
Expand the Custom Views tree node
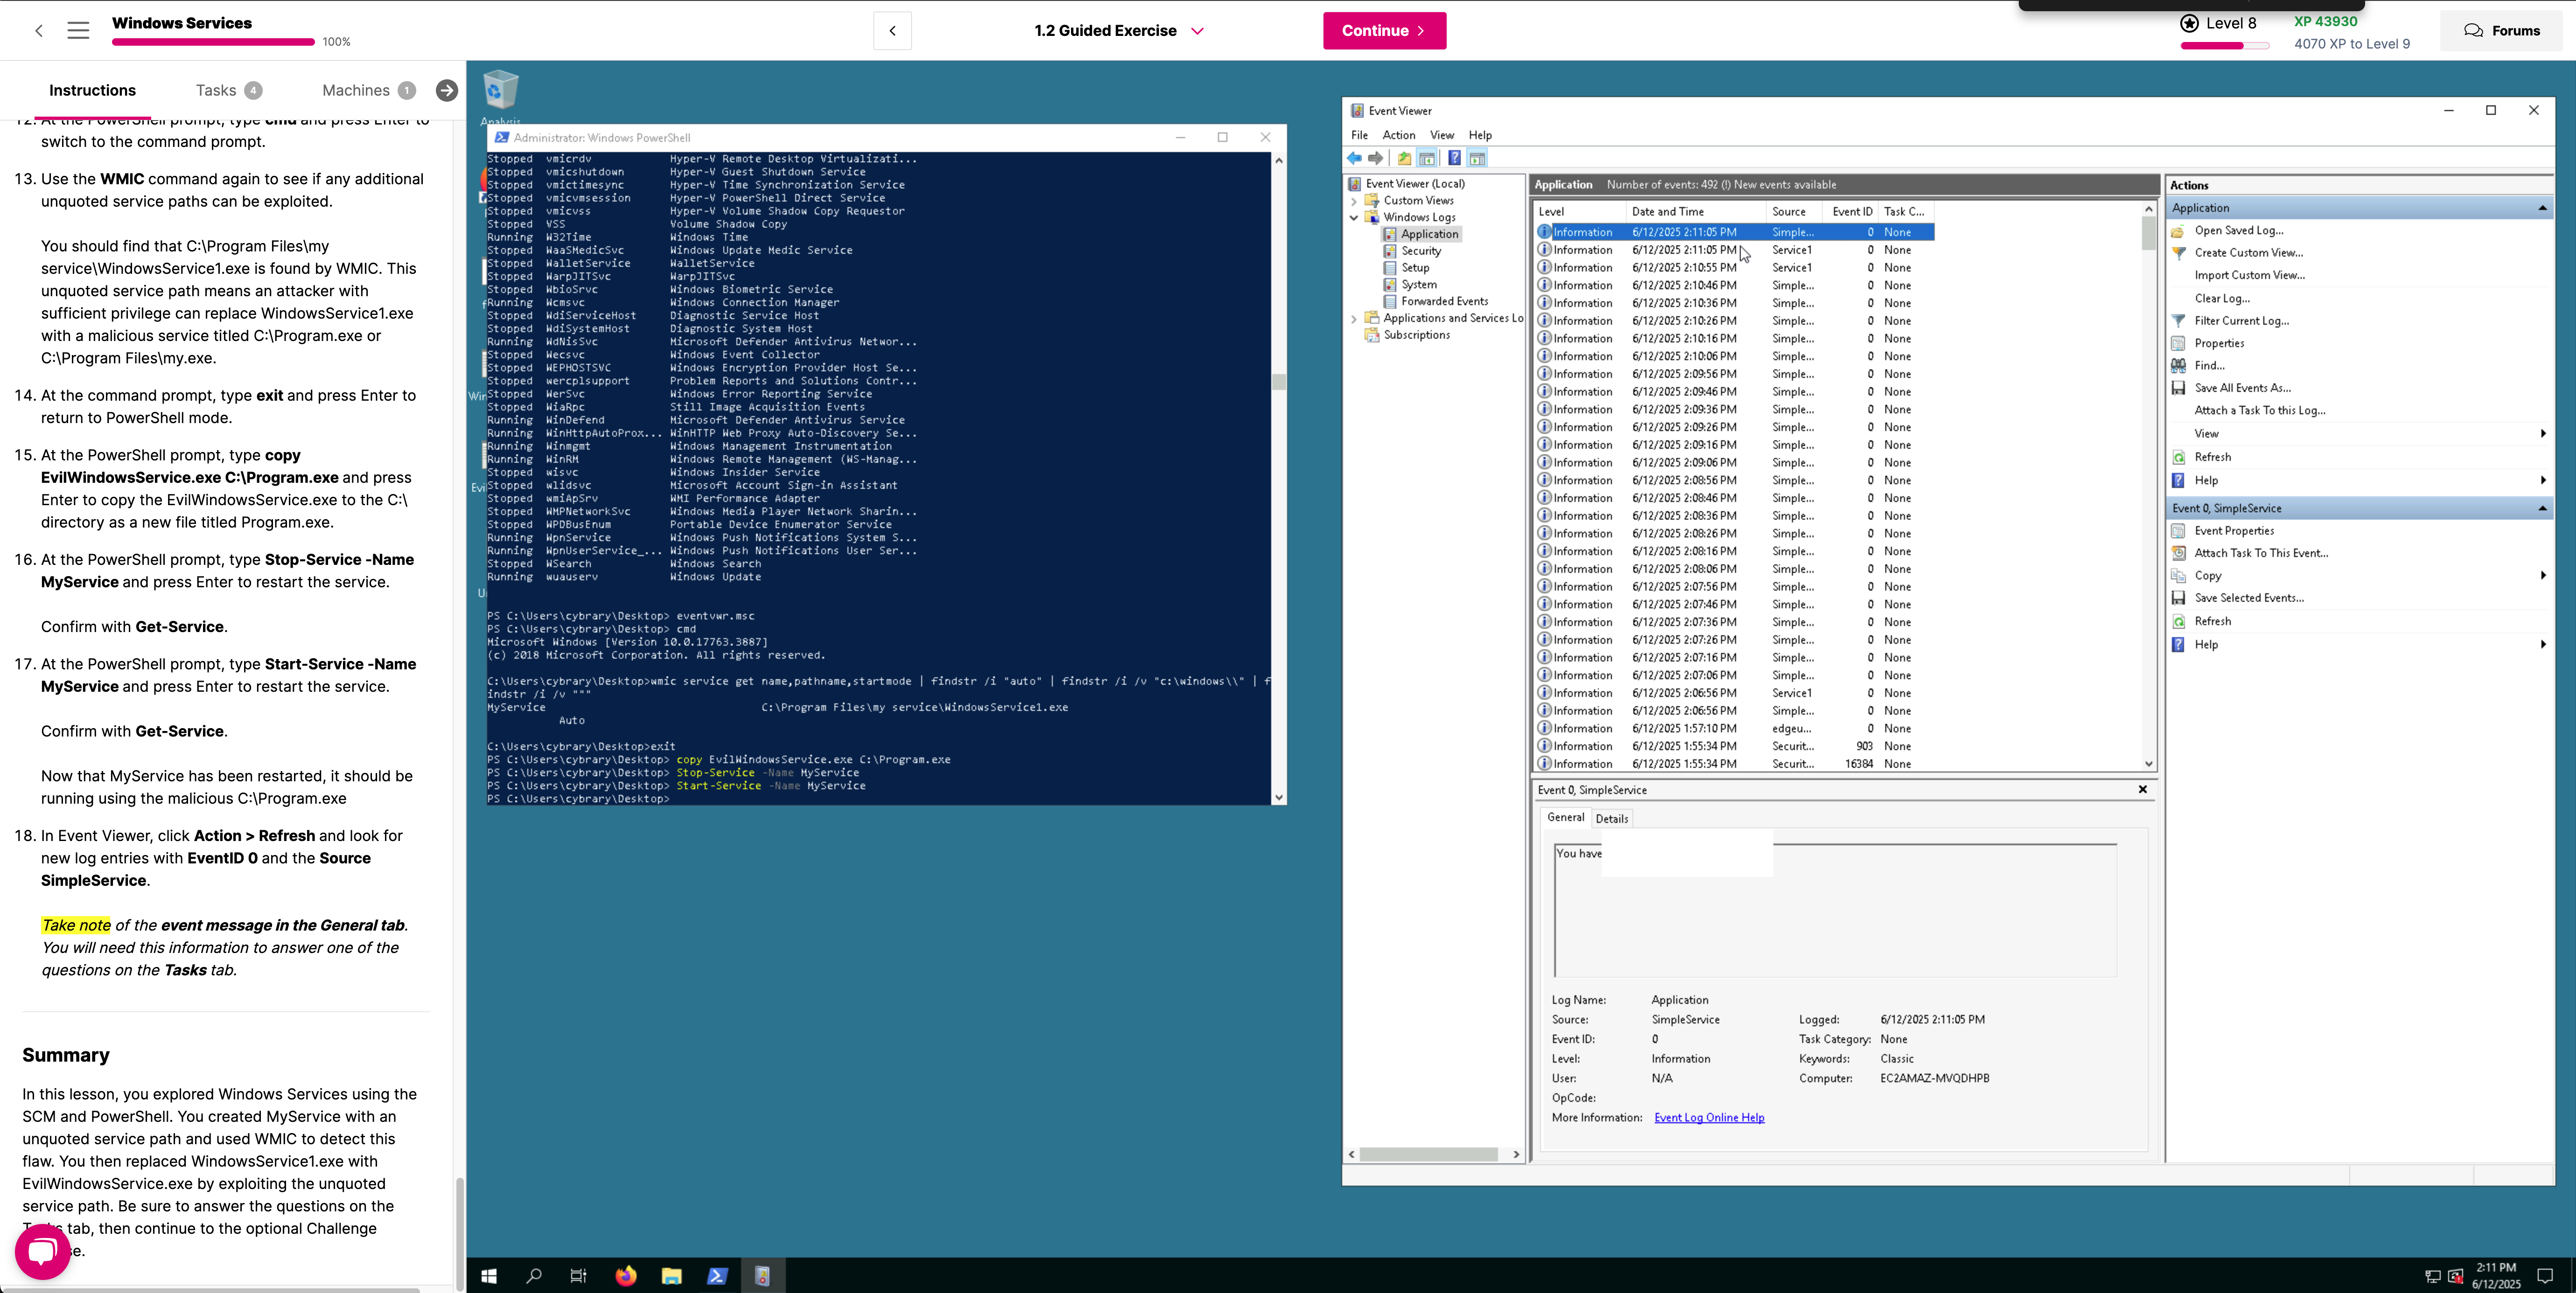[1354, 201]
